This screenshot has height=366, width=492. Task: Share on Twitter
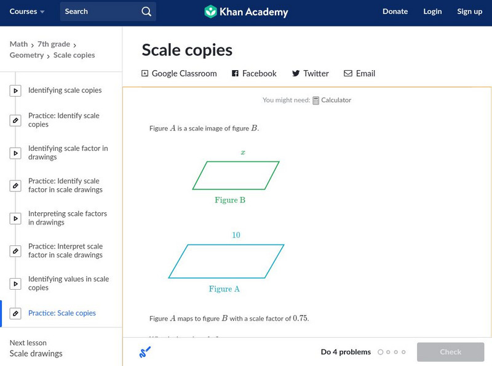pyautogui.click(x=310, y=73)
